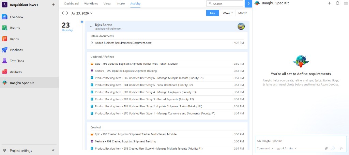349x155 pixels.
Task: Click the tejas.borate@waiin.com email text
Action: 108,29
